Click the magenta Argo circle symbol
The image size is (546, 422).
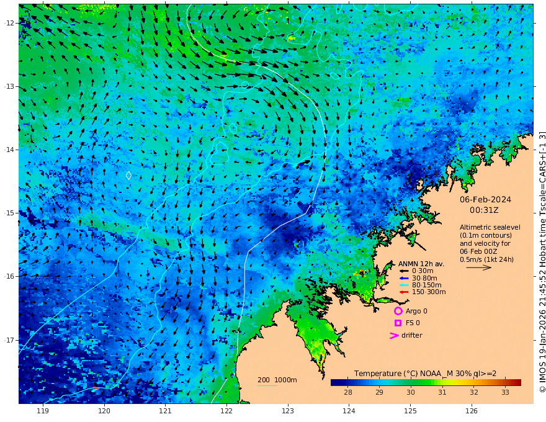point(398,311)
